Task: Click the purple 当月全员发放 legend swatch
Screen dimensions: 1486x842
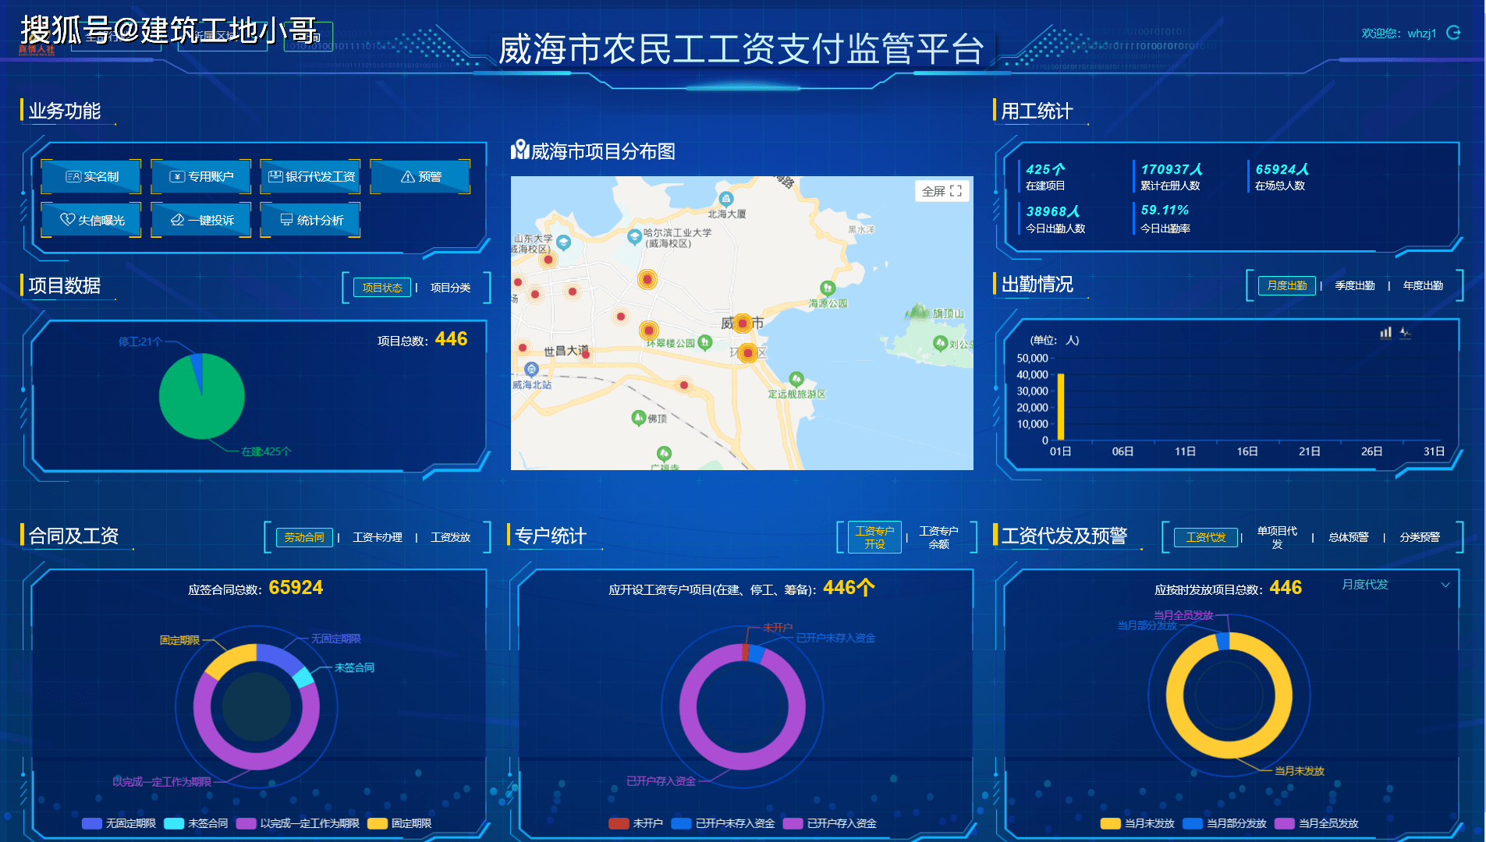Action: (x=1284, y=823)
